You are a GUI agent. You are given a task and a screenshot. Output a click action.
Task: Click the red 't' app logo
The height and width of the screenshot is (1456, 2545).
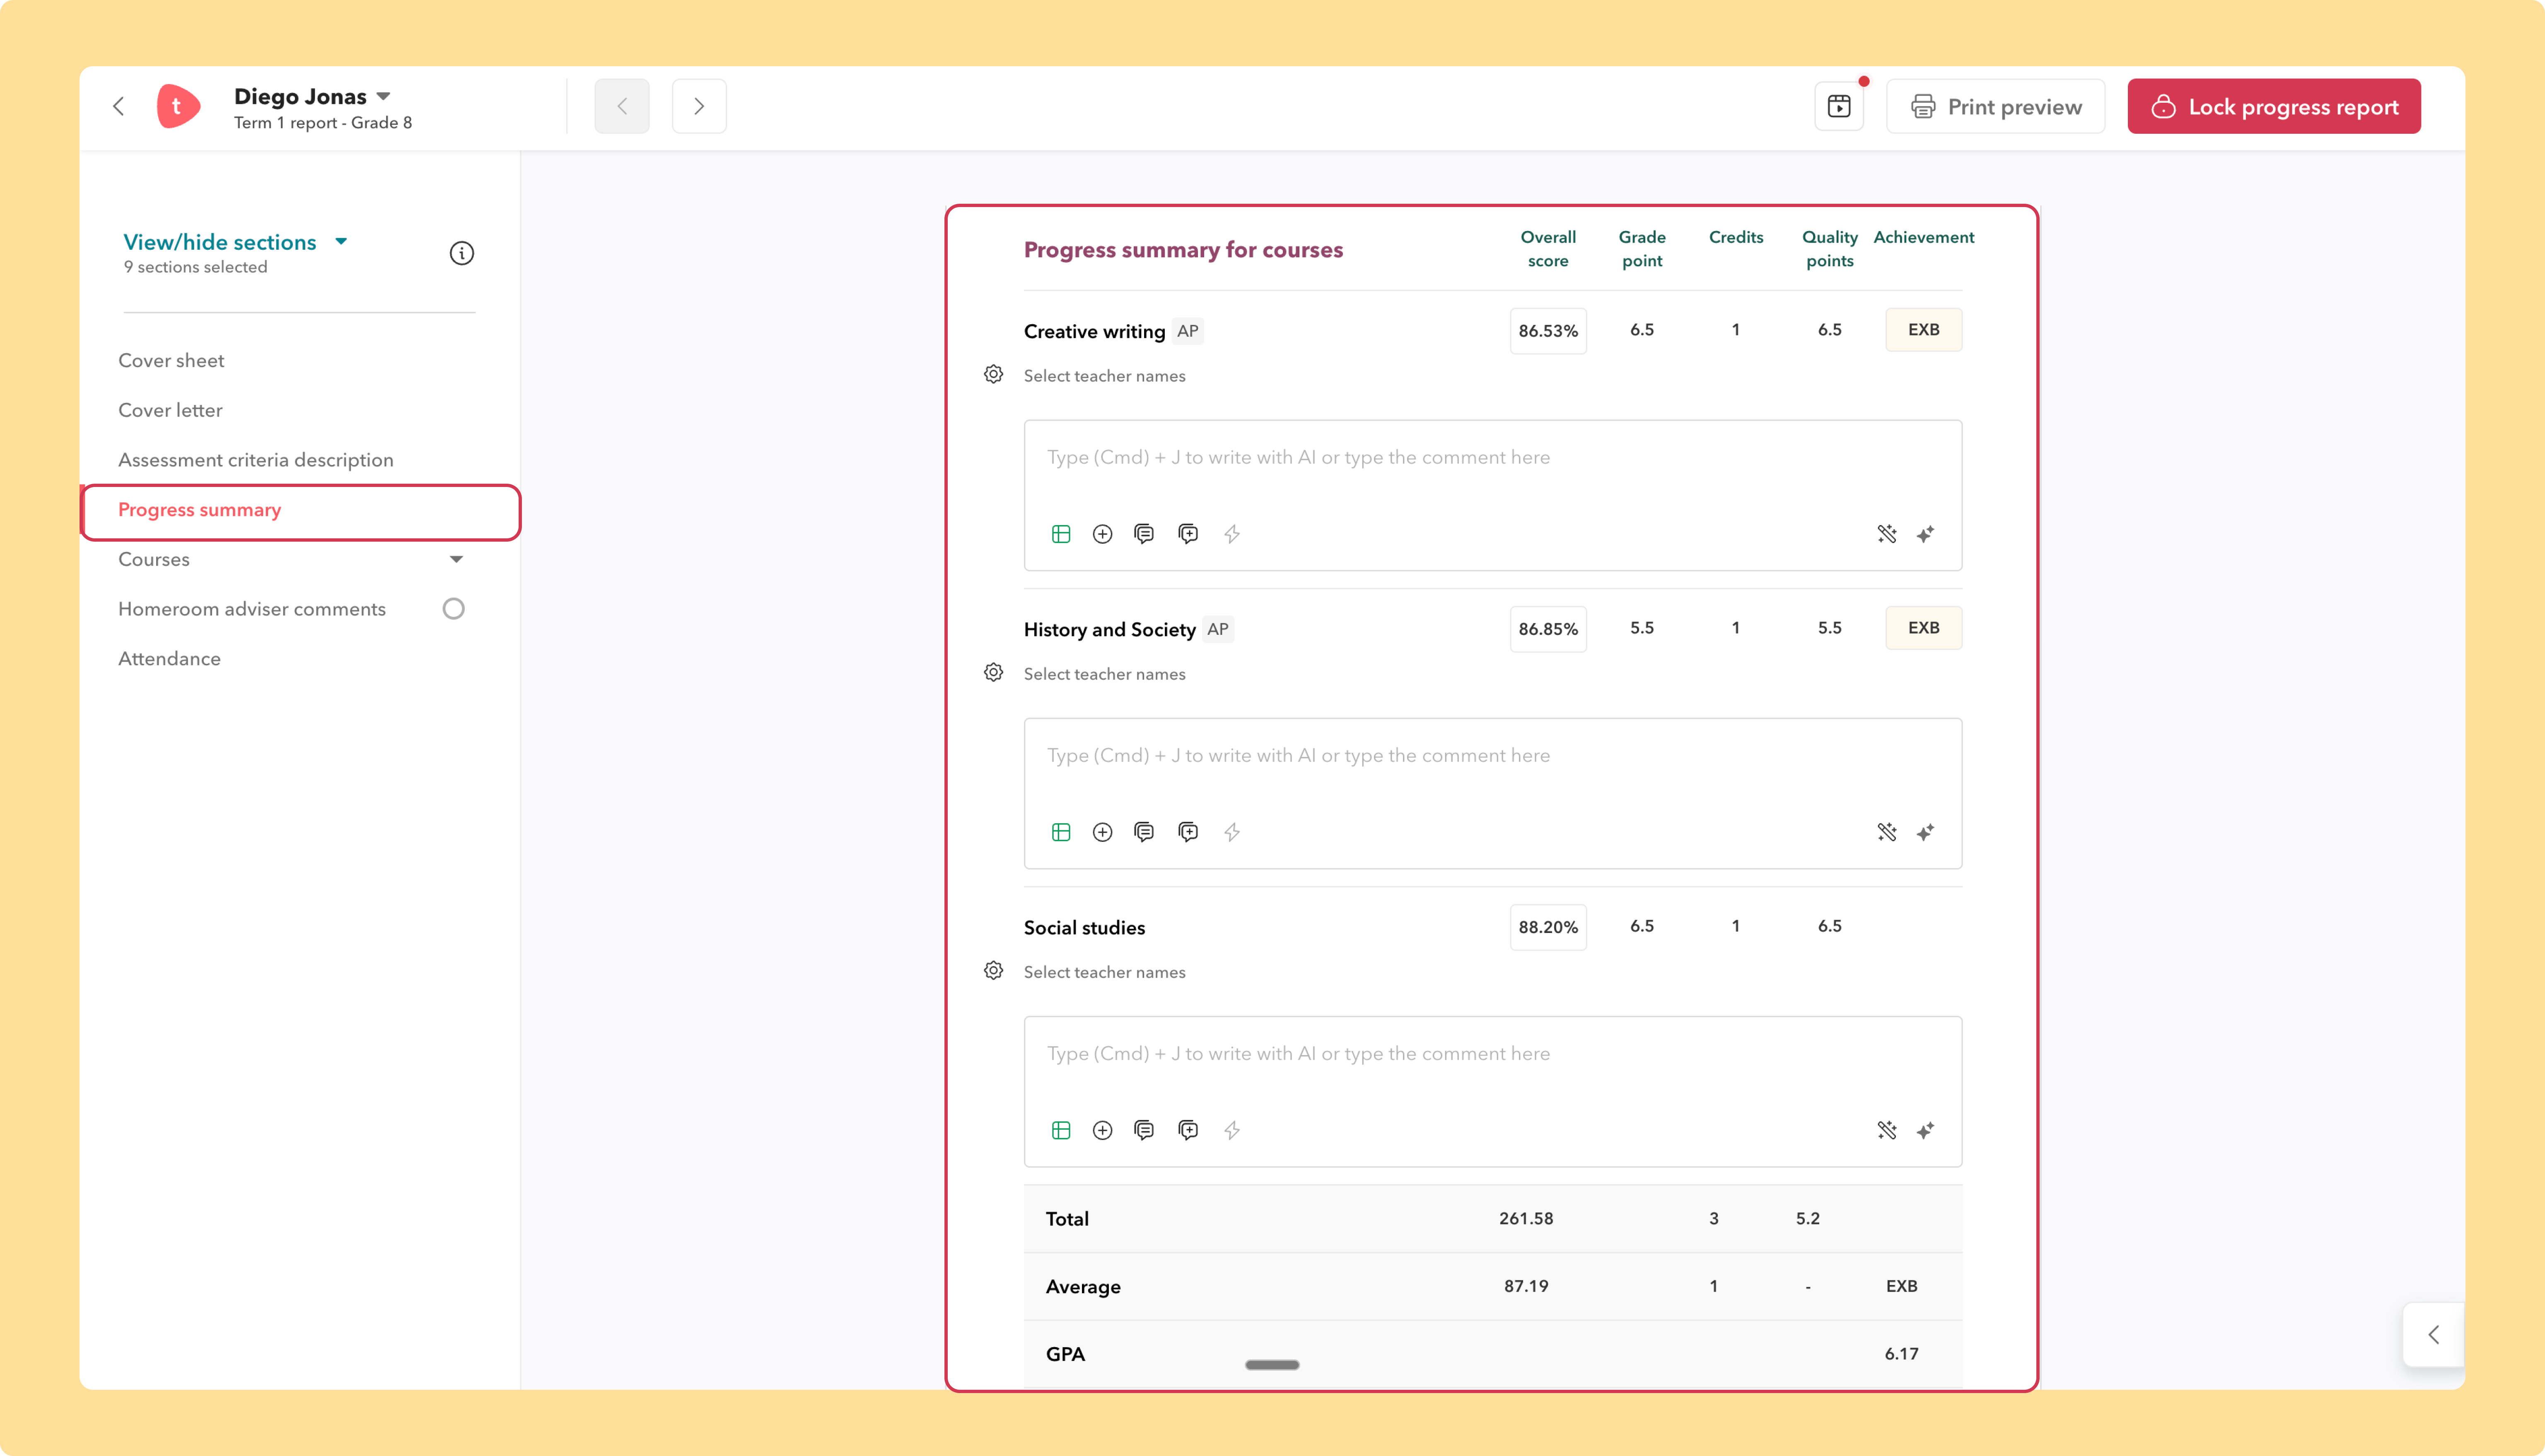178,106
